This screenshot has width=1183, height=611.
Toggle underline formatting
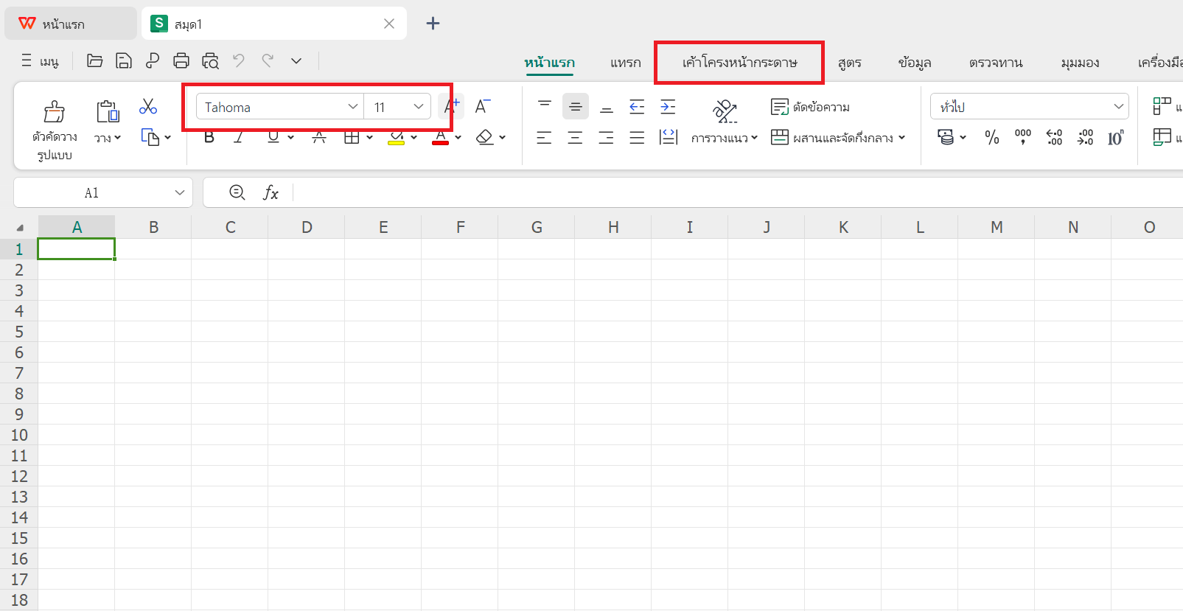(273, 137)
